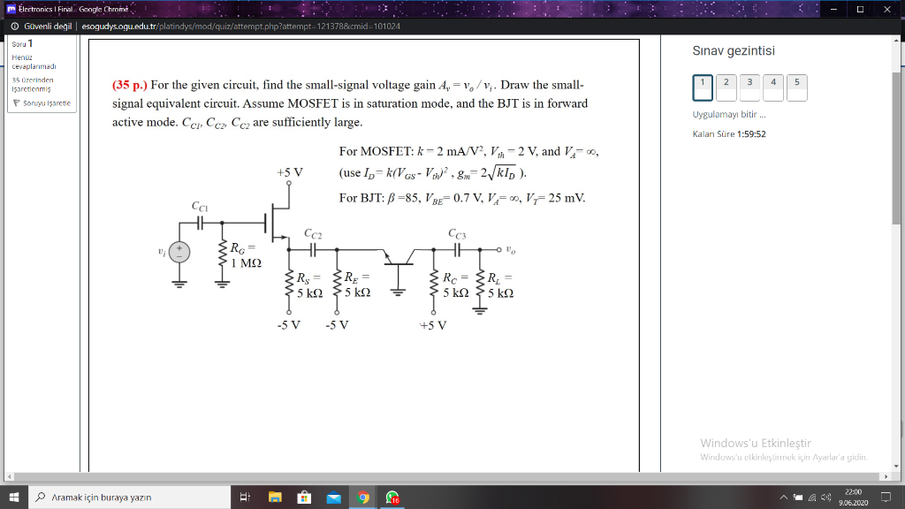The width and height of the screenshot is (905, 509).
Task: Go to question 5 in quiz navigation
Action: click(x=797, y=87)
